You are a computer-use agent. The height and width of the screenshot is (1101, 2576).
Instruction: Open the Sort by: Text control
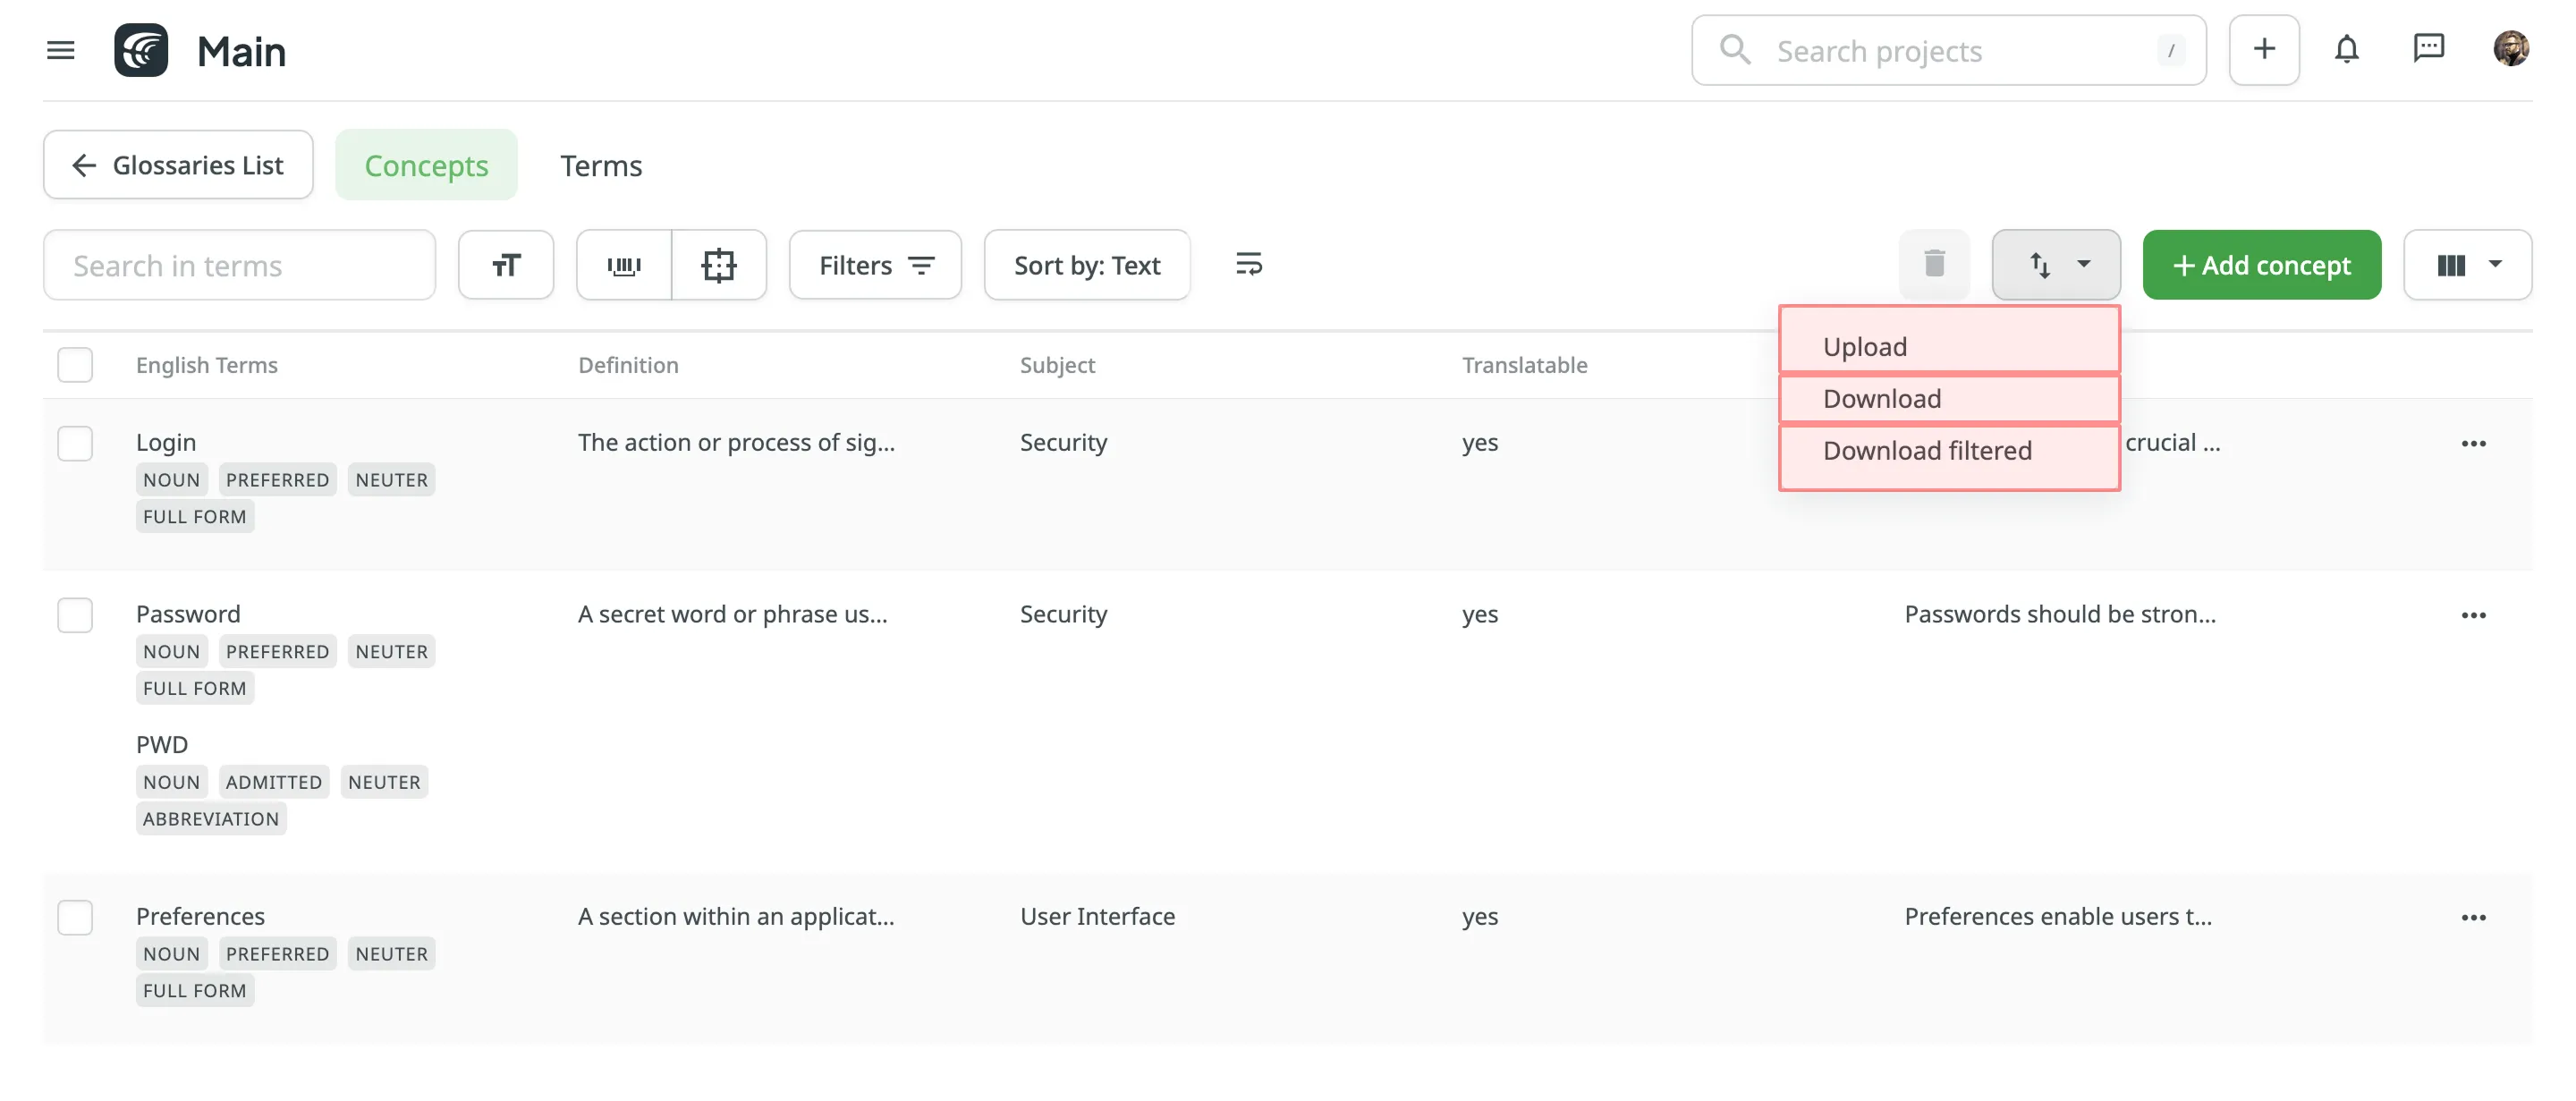pos(1087,264)
